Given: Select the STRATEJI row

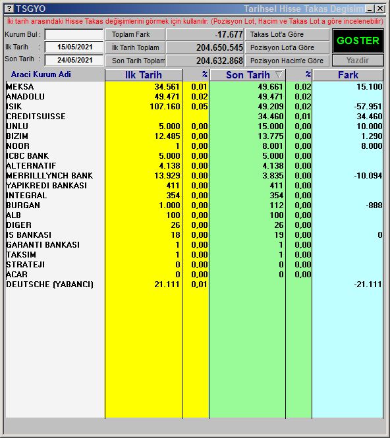Looking at the screenshot, I should pyautogui.click(x=194, y=265).
